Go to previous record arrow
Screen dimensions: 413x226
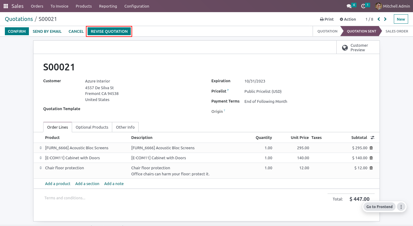(x=379, y=19)
